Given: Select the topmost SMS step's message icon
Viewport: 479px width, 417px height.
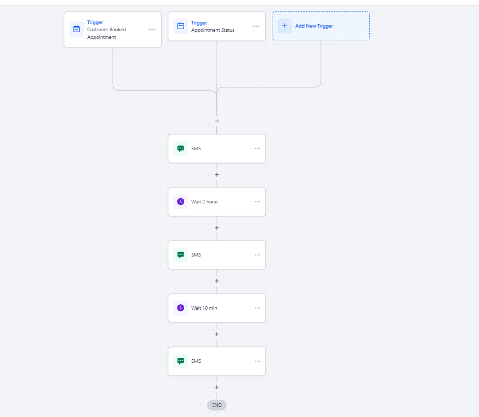Looking at the screenshot, I should pos(181,149).
